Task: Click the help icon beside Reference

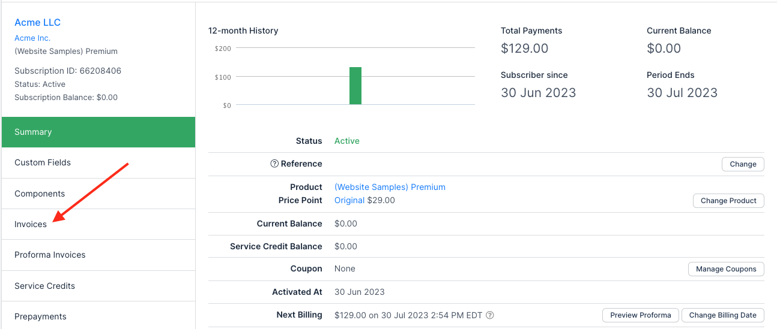Action: coord(274,164)
